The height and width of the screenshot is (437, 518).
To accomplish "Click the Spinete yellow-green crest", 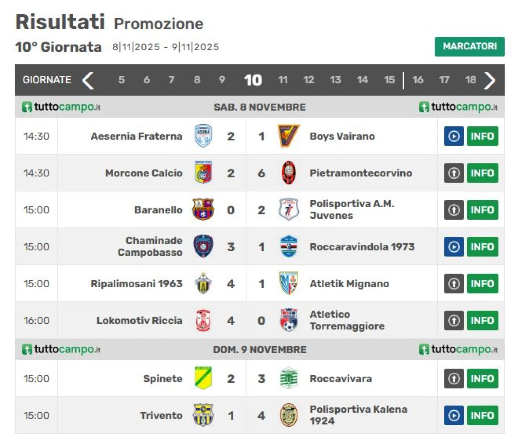I will [203, 378].
